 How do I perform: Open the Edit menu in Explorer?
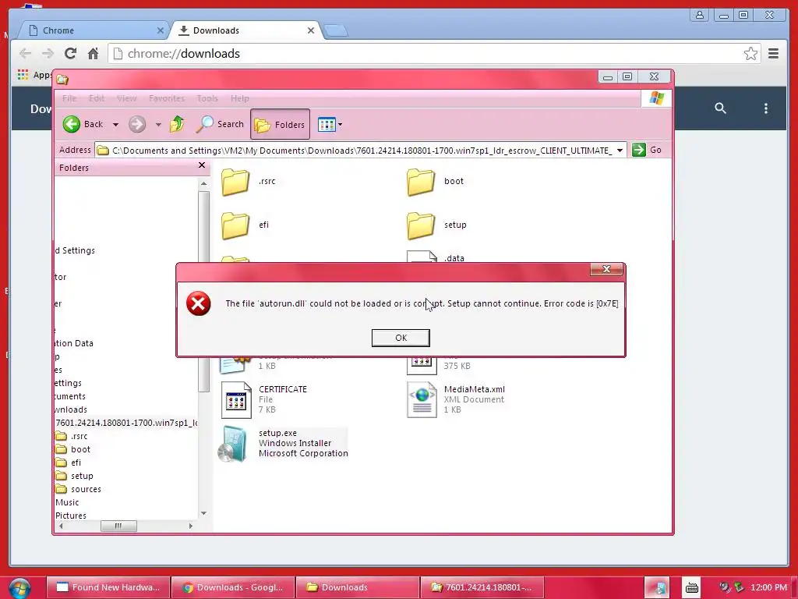click(97, 98)
